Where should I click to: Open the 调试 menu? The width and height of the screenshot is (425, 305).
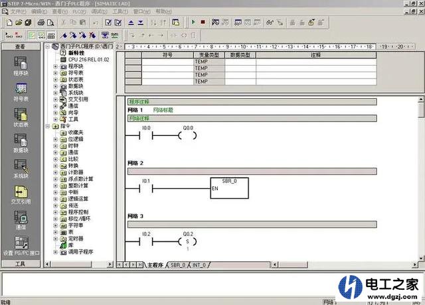click(99, 12)
